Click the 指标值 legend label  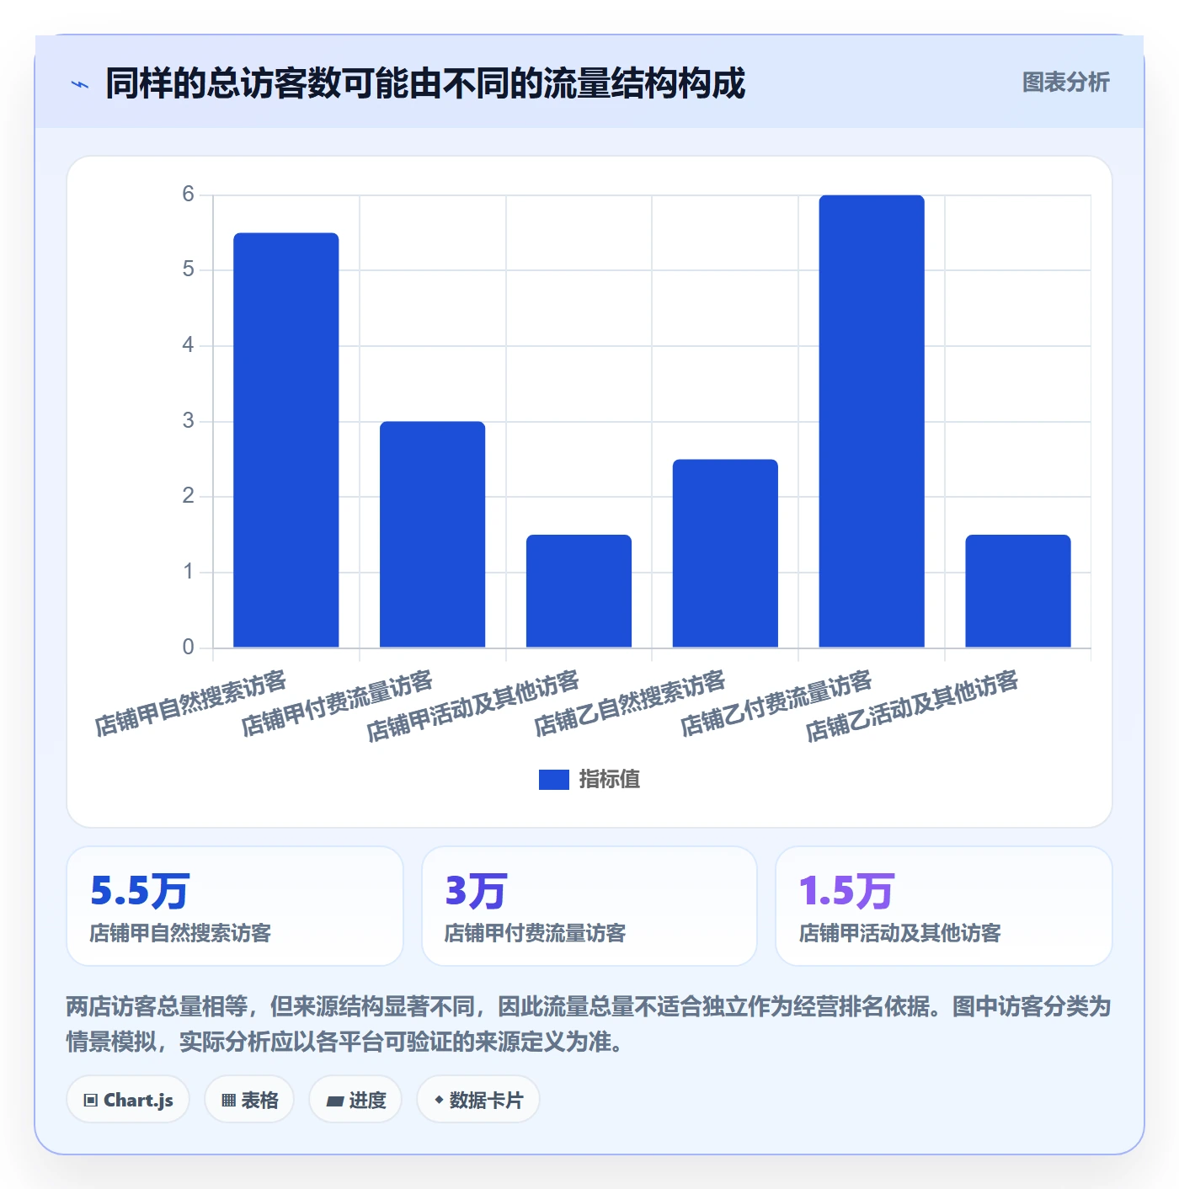[610, 780]
